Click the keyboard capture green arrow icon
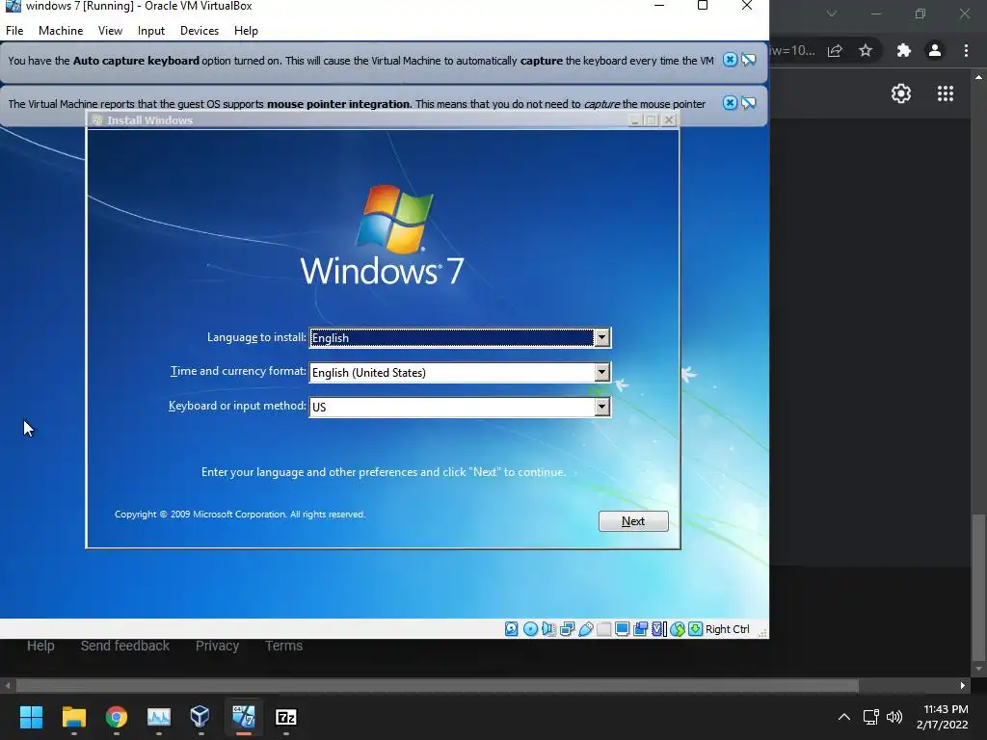 (x=695, y=628)
